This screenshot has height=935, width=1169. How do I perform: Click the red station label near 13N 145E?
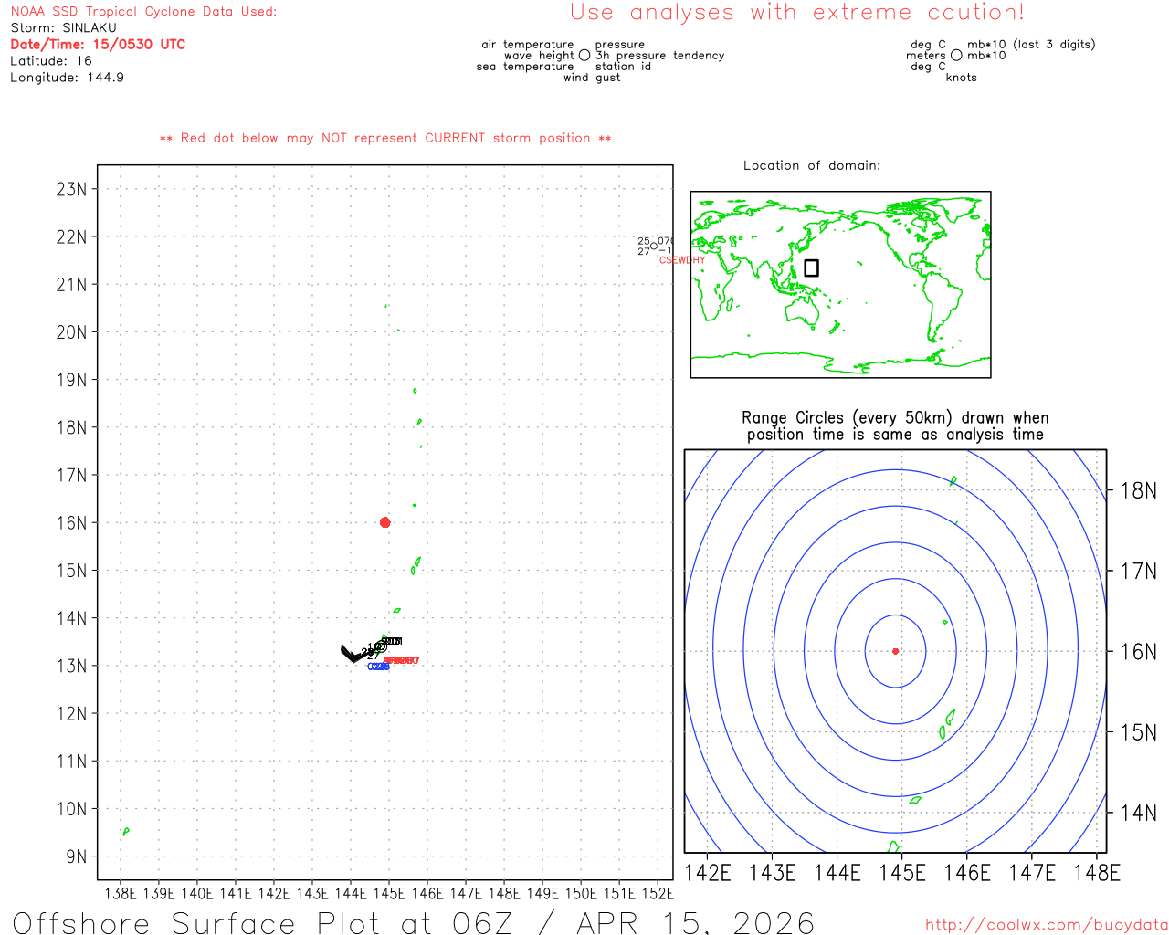pos(402,660)
